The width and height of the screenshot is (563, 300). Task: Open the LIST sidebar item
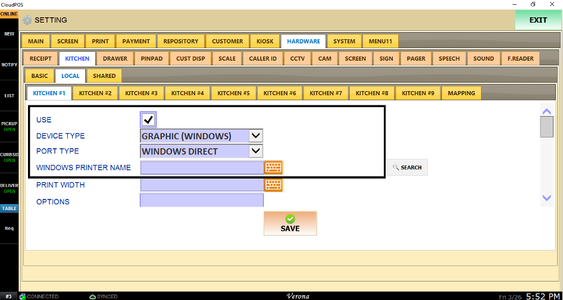coord(9,95)
